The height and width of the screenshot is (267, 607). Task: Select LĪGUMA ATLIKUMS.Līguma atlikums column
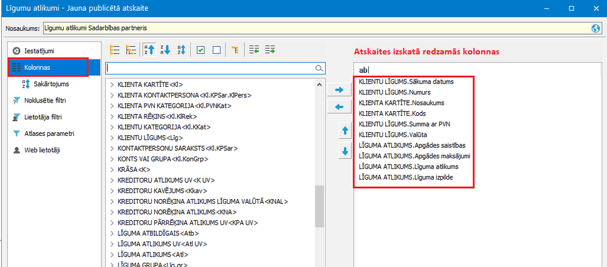click(x=408, y=167)
